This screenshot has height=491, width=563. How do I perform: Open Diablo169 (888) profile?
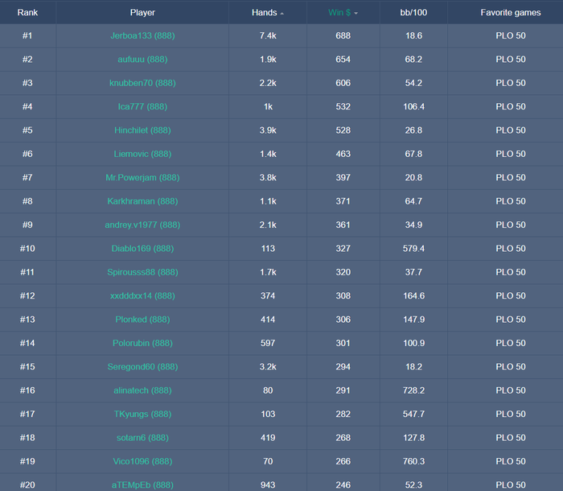tap(142, 249)
